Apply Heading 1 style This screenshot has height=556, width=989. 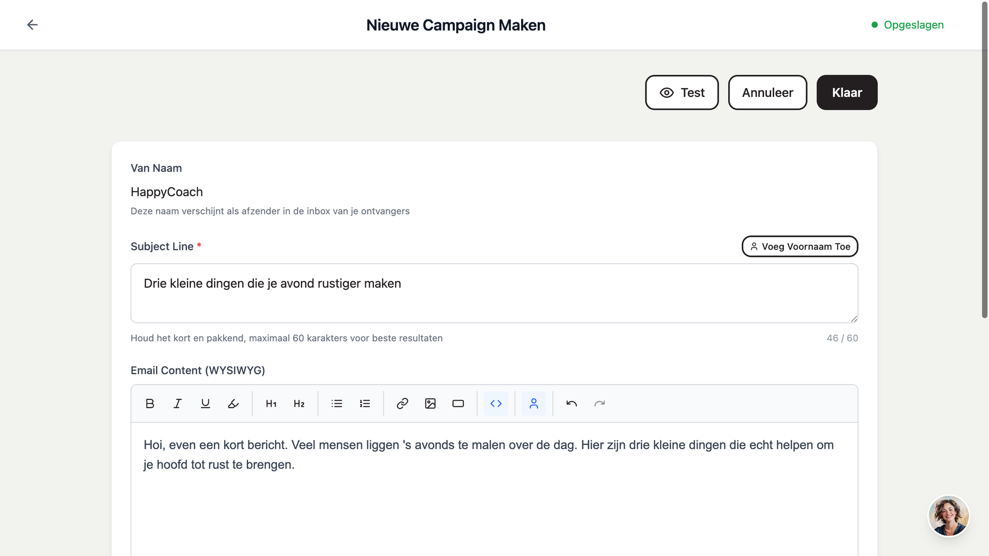tap(271, 404)
